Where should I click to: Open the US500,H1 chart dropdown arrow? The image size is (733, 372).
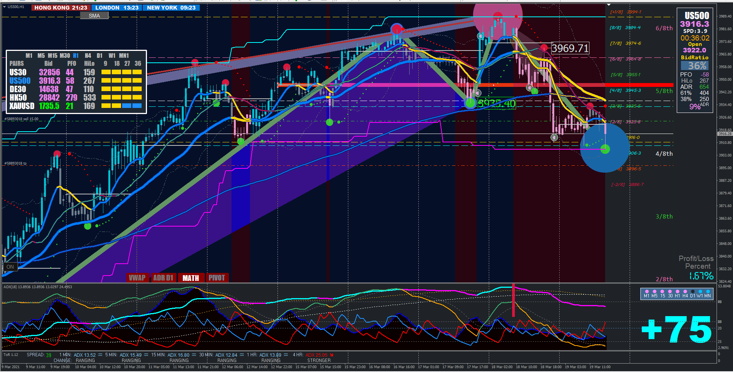click(4, 7)
